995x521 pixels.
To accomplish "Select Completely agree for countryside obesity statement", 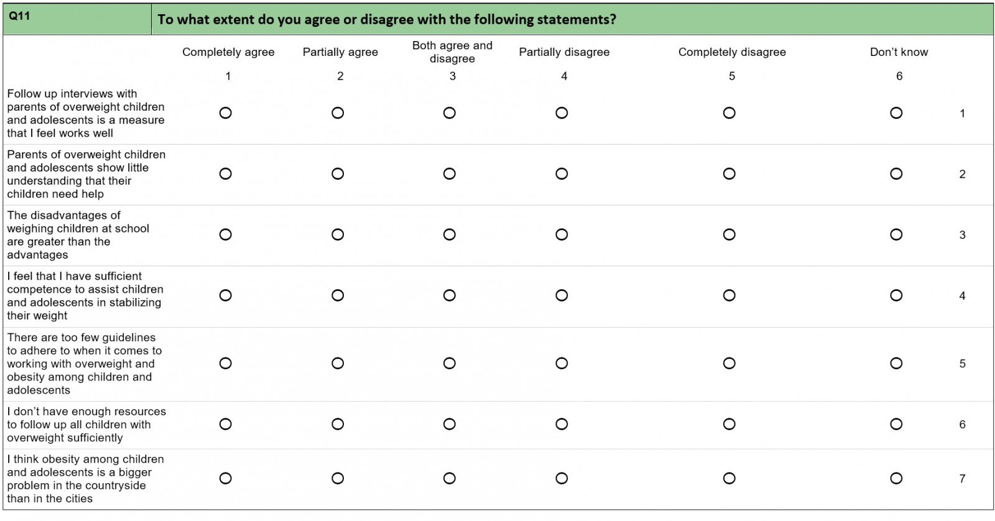I will pyautogui.click(x=226, y=478).
